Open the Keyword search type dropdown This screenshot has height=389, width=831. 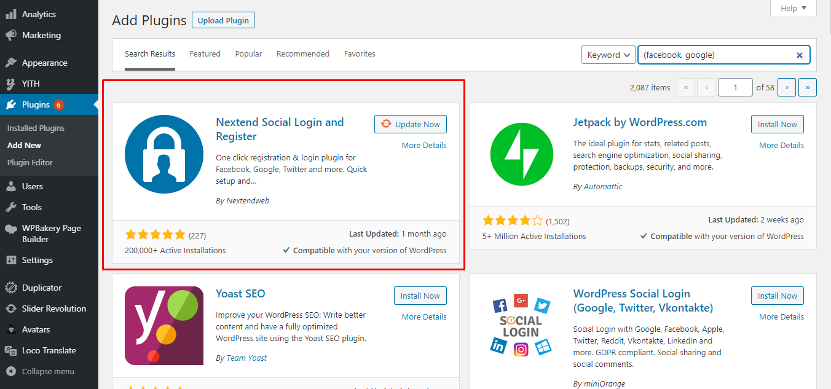pyautogui.click(x=608, y=55)
